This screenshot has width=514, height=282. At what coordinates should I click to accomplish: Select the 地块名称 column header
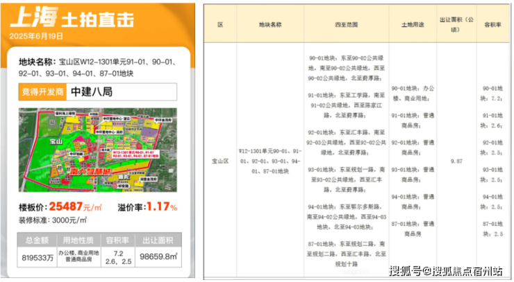pyautogui.click(x=270, y=24)
